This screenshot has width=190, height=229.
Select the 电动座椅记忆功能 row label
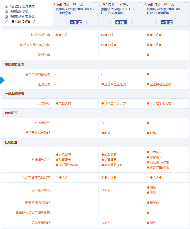(x=38, y=203)
